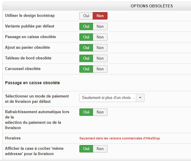This screenshot has height=161, width=191.
Task: Show the 'même addresse' checkbox with Oui
Action: tap(86, 149)
